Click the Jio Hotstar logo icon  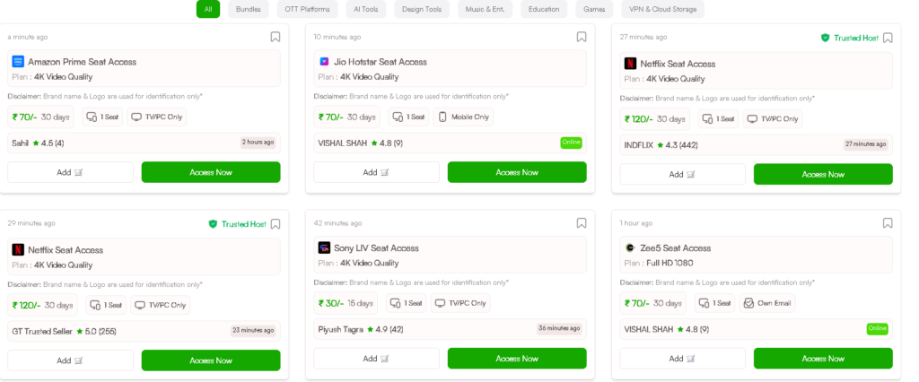pyautogui.click(x=324, y=62)
